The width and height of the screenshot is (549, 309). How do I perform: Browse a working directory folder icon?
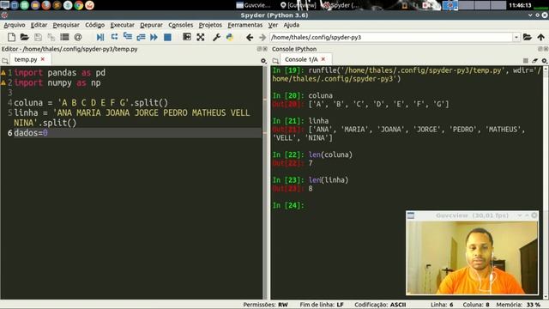[x=528, y=37]
